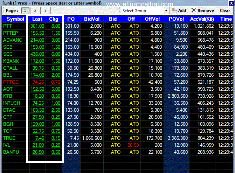Click AOT AccVal value 990,723
The image size is (235, 173).
206,89
